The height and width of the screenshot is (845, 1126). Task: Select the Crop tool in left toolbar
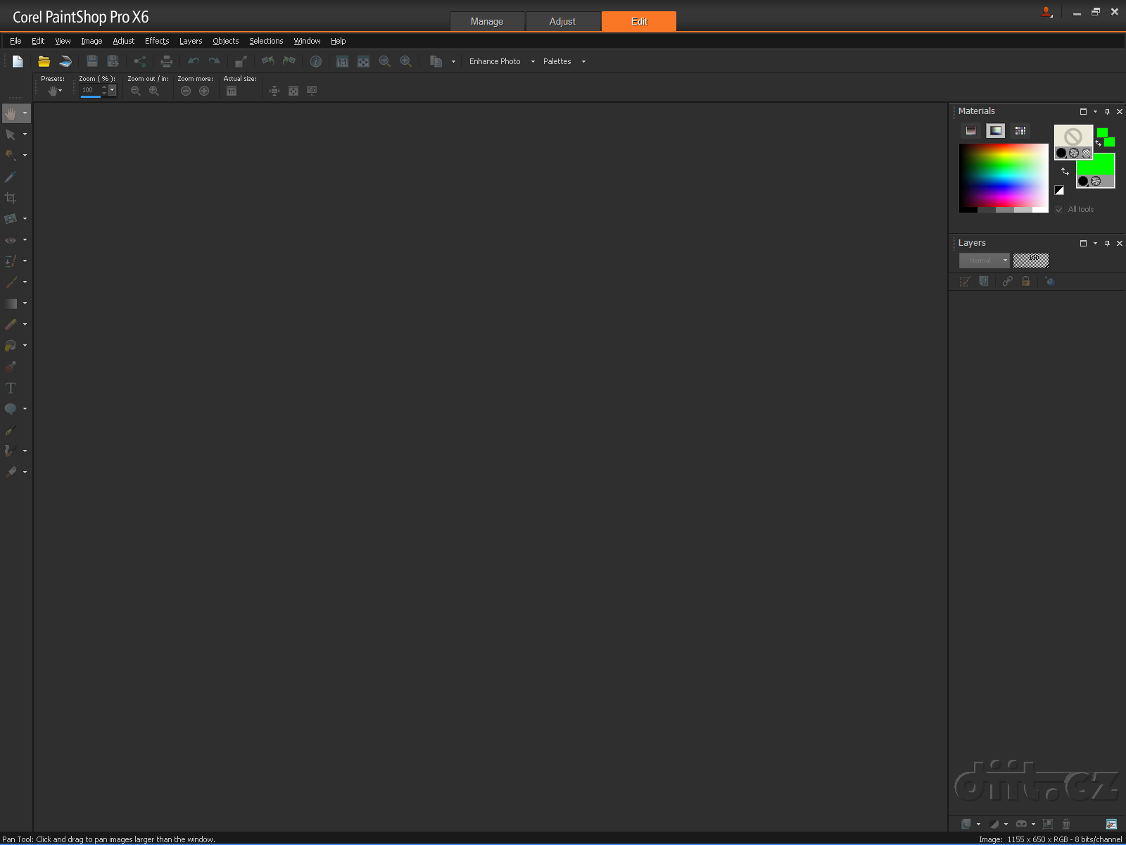(x=11, y=198)
